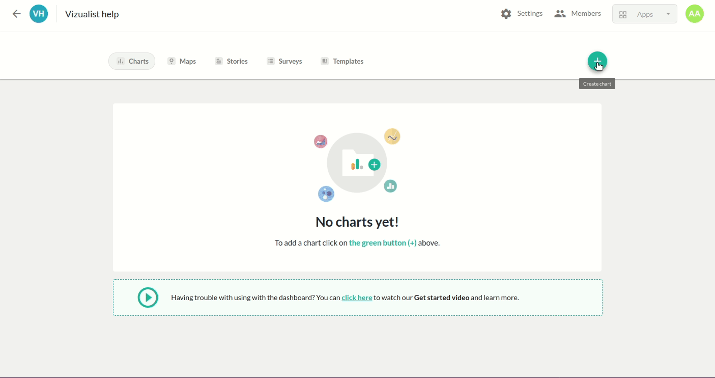
Task: Switch to the Stories tab
Action: 231,61
